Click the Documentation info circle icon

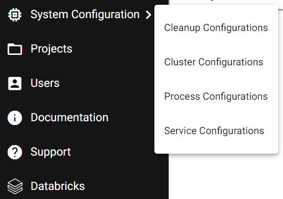pyautogui.click(x=15, y=118)
